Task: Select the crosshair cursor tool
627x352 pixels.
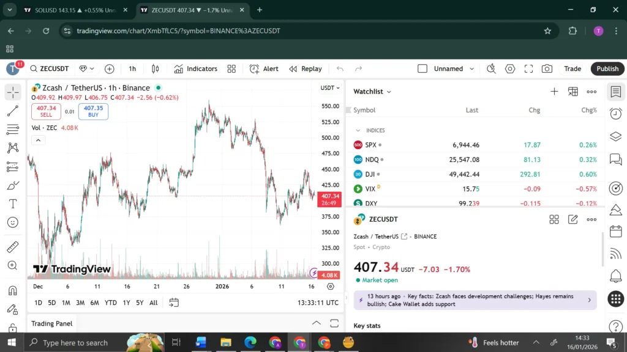Action: pyautogui.click(x=13, y=92)
